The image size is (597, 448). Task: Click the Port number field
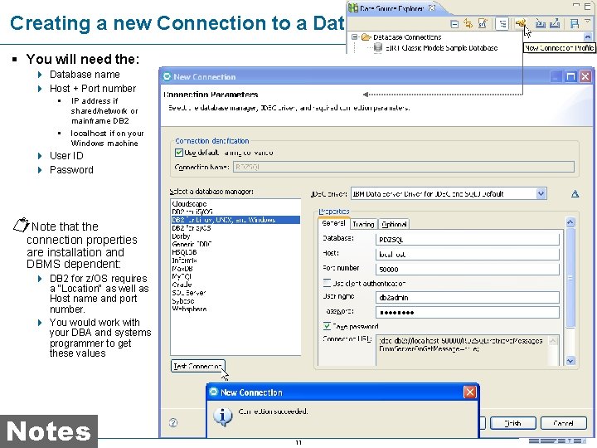point(468,270)
